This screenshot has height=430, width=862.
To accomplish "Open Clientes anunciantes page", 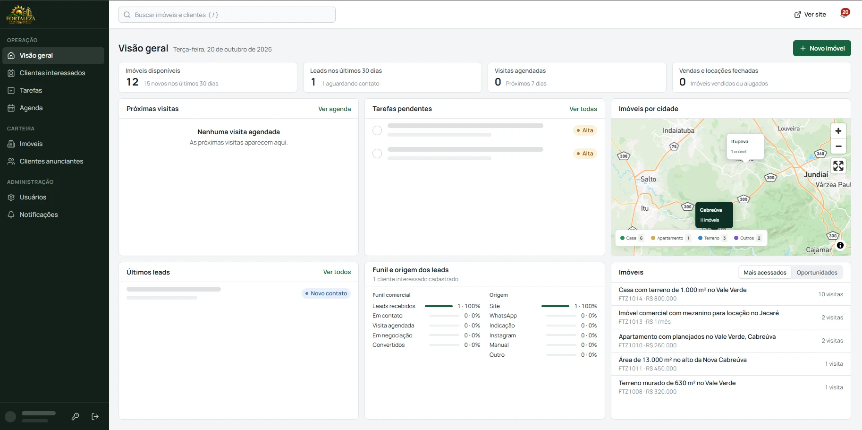I will (53, 161).
